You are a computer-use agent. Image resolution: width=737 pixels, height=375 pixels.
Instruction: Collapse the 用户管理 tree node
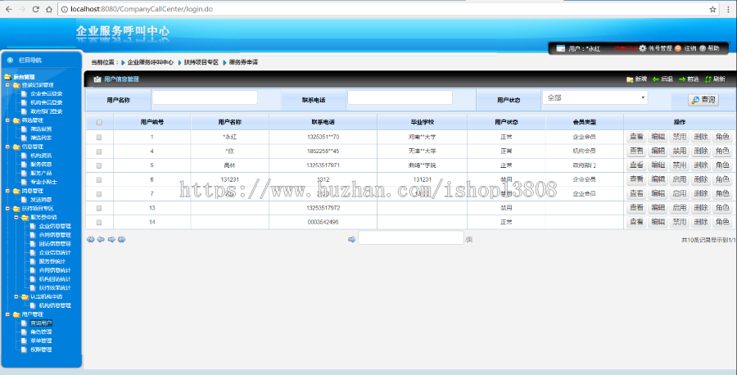click(7, 314)
